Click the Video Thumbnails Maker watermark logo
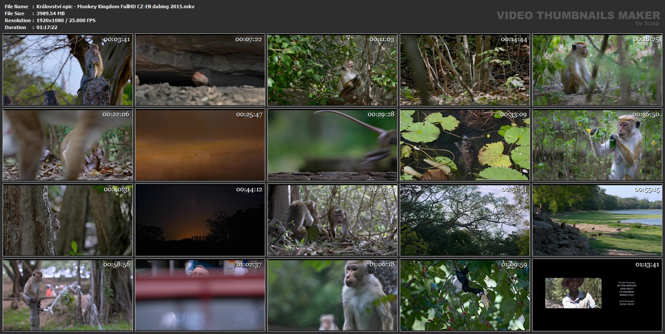665x334 pixels. tap(578, 16)
